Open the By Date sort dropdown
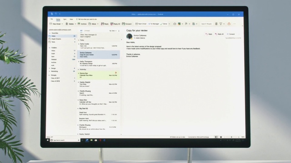 coord(113,31)
